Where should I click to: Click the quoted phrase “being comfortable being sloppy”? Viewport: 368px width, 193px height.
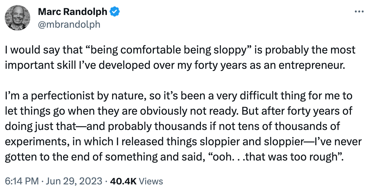(x=149, y=50)
